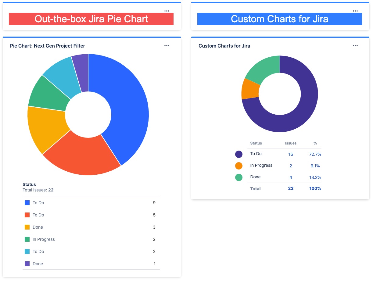Click the Pie Chart: Next Gen Project Filter title
The width and height of the screenshot is (373, 282).
click(x=47, y=46)
